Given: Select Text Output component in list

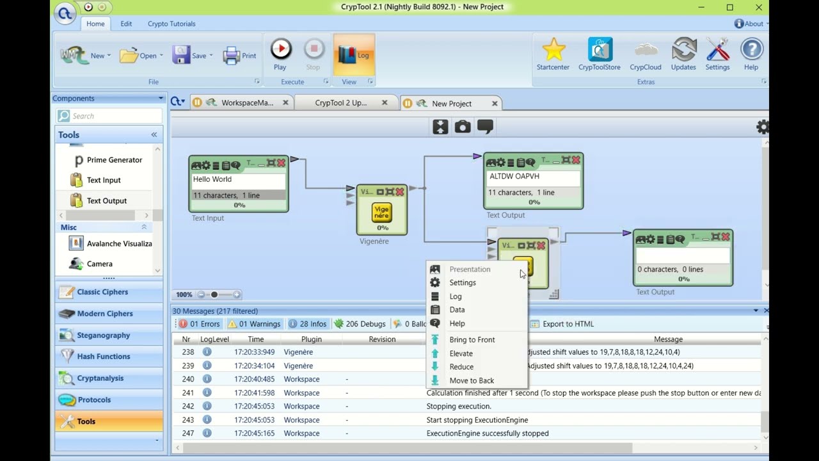Looking at the screenshot, I should [x=98, y=200].
